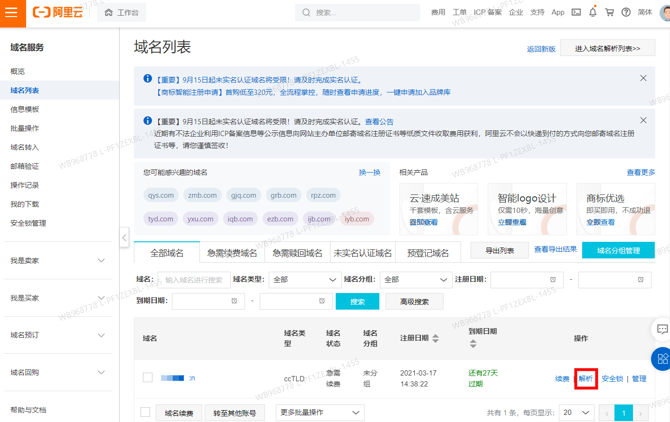Image resolution: width=670 pixels, height=422 pixels.
Task: Click the cyan 搜索 button
Action: point(358,302)
